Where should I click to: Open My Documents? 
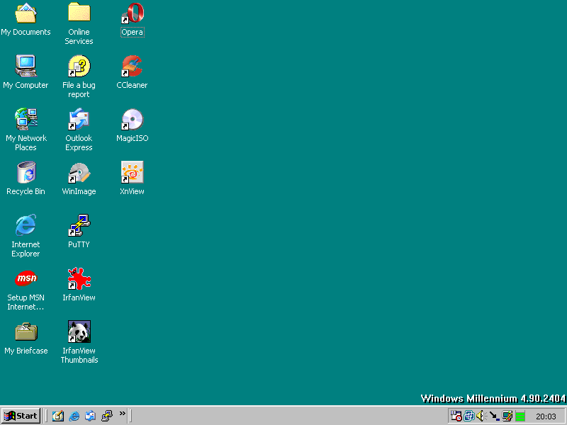pos(26,14)
